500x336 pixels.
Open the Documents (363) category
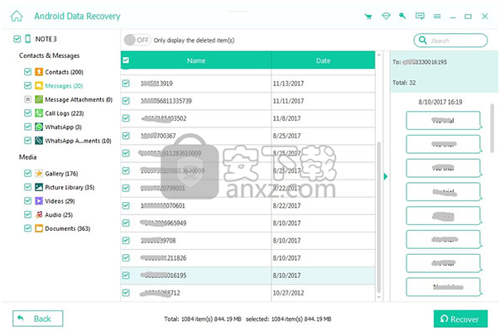(68, 228)
